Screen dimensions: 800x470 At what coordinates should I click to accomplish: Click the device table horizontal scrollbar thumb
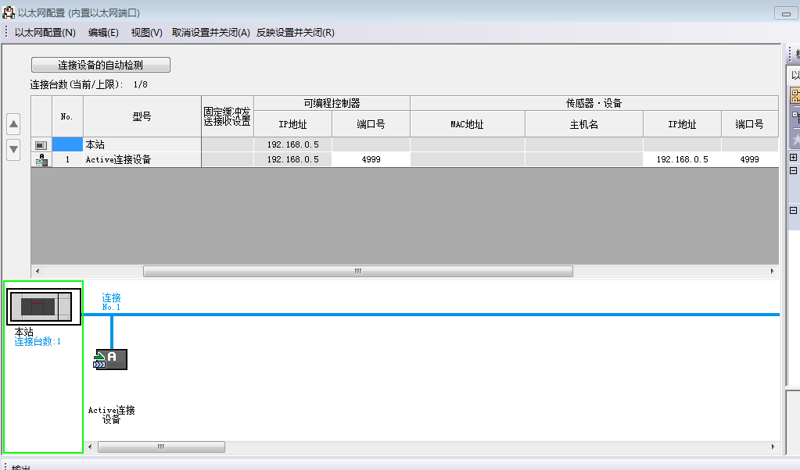coord(357,272)
